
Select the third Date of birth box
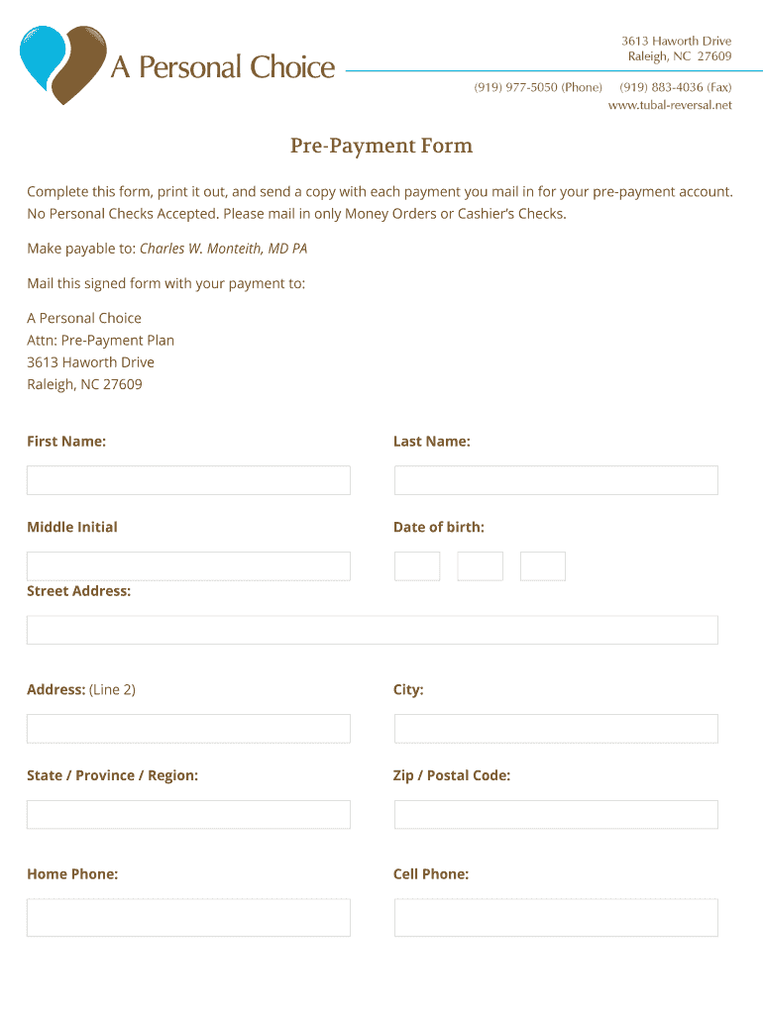tap(542, 566)
